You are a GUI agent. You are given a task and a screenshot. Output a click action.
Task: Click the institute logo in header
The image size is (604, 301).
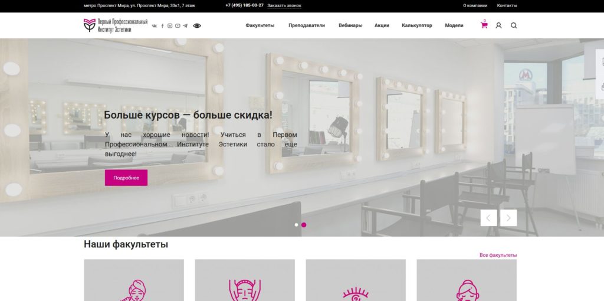[x=116, y=25]
